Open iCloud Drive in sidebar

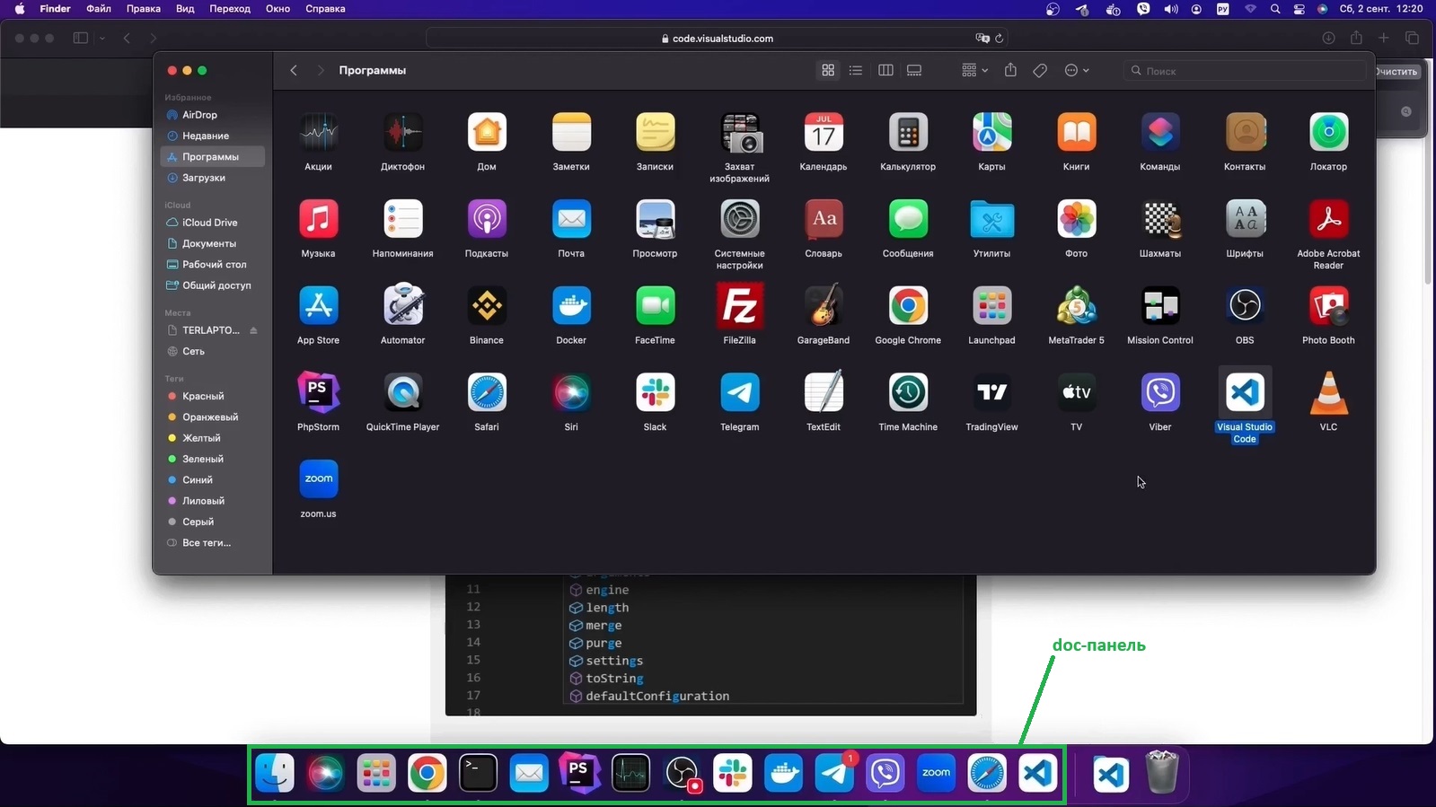pos(212,223)
